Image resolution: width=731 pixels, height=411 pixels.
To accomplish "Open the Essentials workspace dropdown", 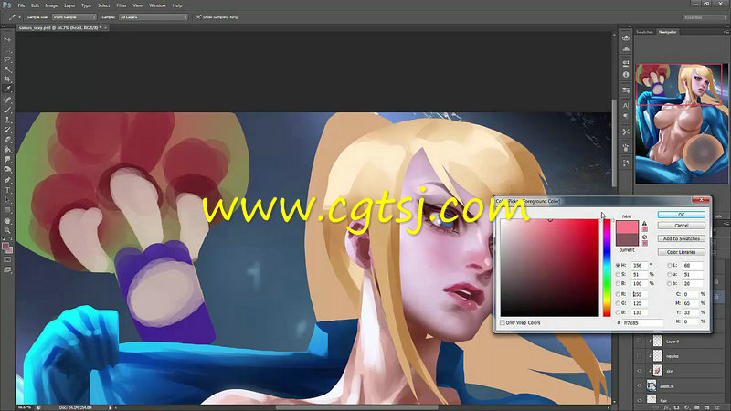I will click(x=705, y=17).
